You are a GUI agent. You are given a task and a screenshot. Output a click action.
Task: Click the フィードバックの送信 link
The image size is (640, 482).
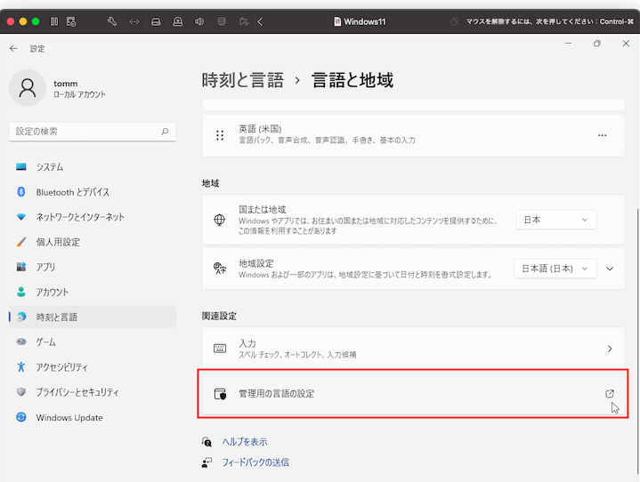255,462
